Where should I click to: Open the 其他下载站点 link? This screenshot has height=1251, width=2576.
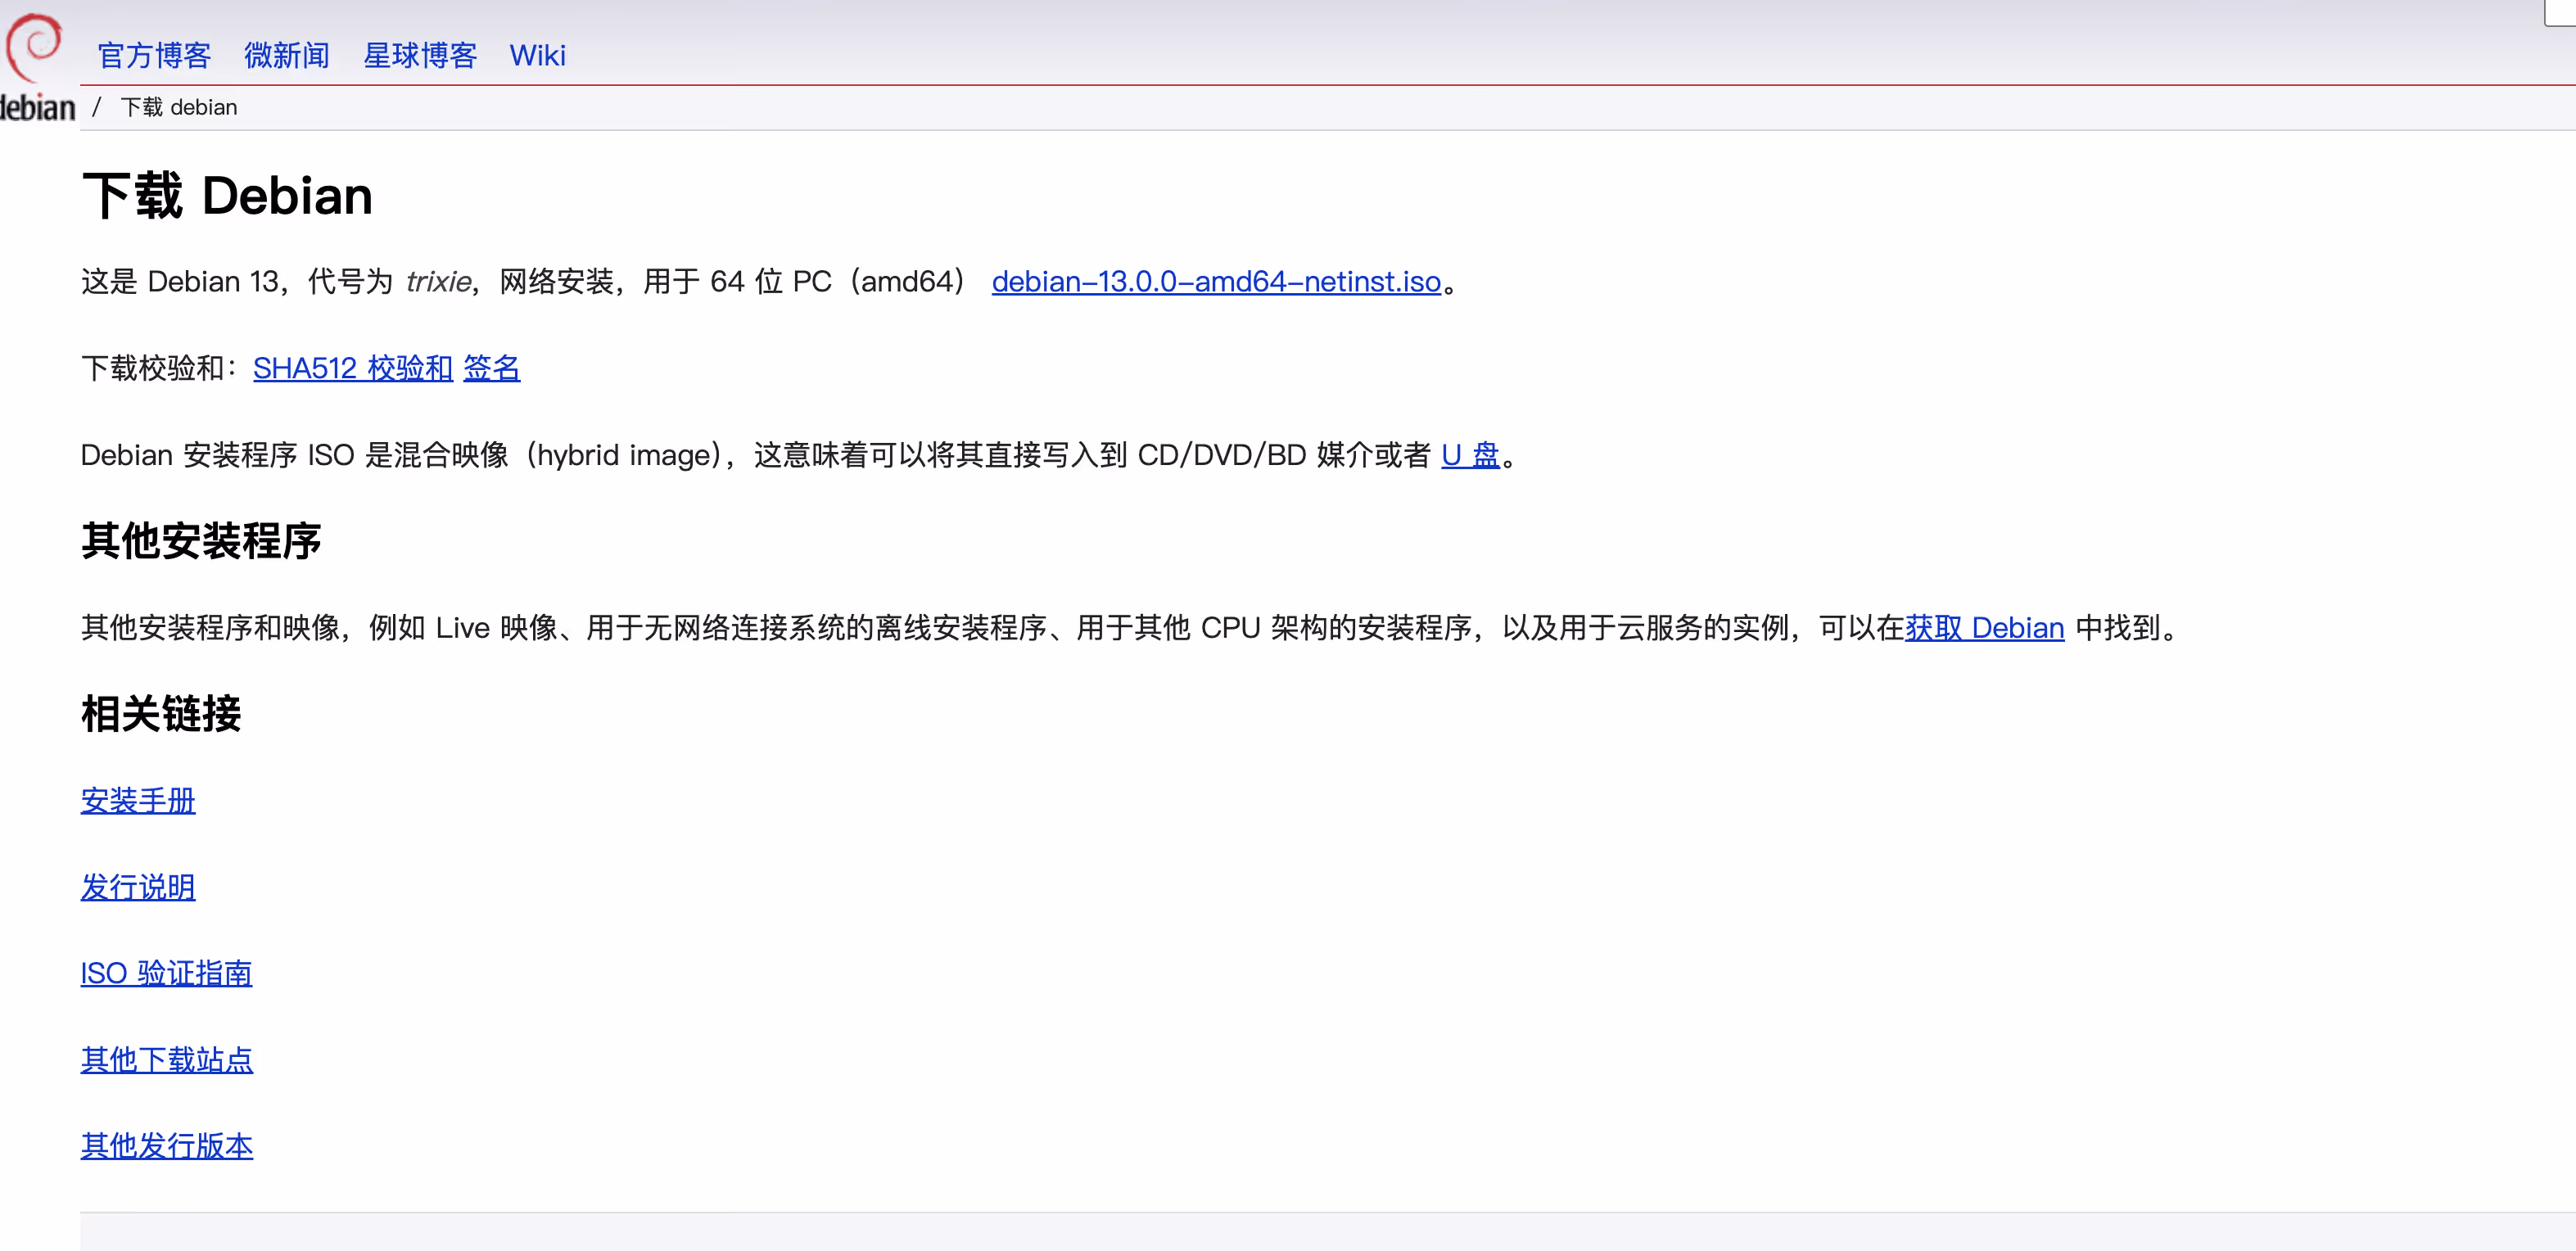pyautogui.click(x=167, y=1060)
